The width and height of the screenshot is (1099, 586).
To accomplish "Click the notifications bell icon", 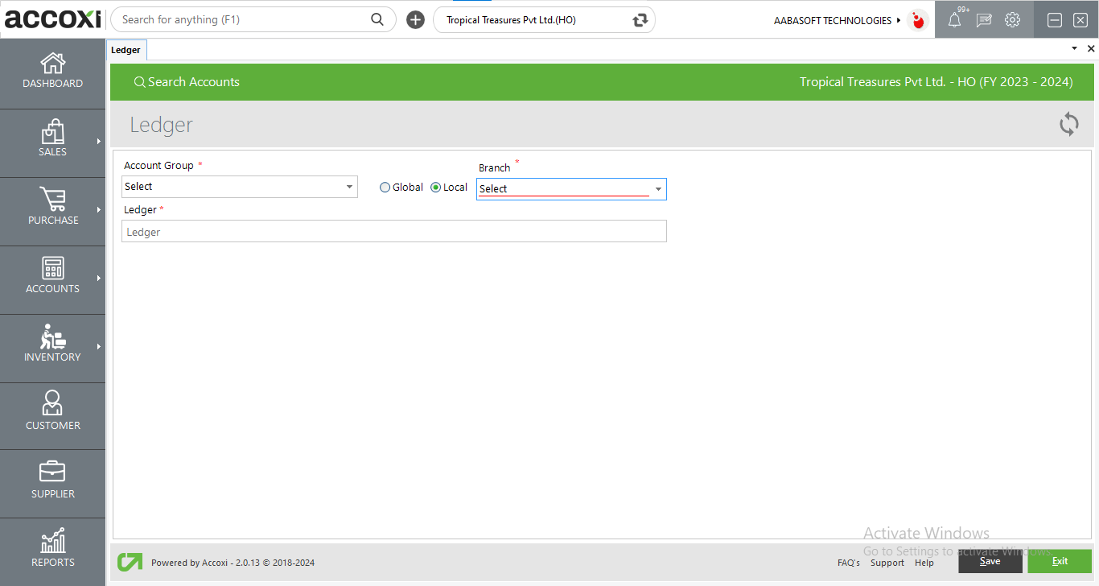I will (x=954, y=20).
